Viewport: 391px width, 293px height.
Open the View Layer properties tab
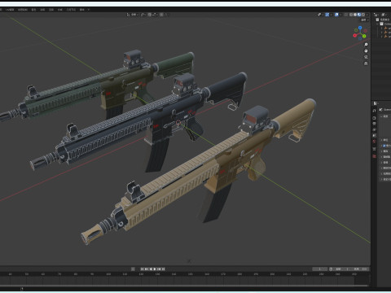pyautogui.click(x=374, y=129)
